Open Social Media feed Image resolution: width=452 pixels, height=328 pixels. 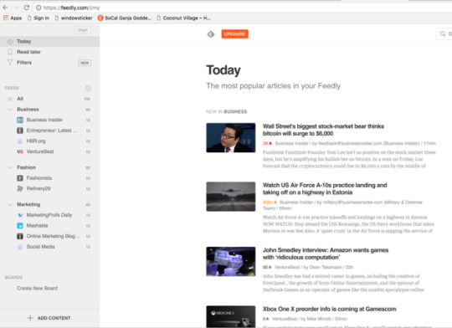point(40,247)
